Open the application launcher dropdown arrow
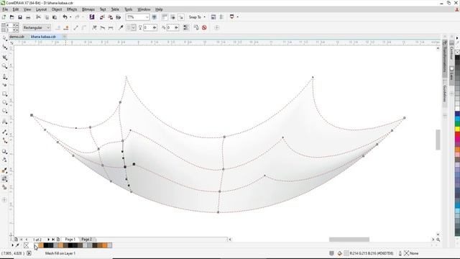 (237, 17)
